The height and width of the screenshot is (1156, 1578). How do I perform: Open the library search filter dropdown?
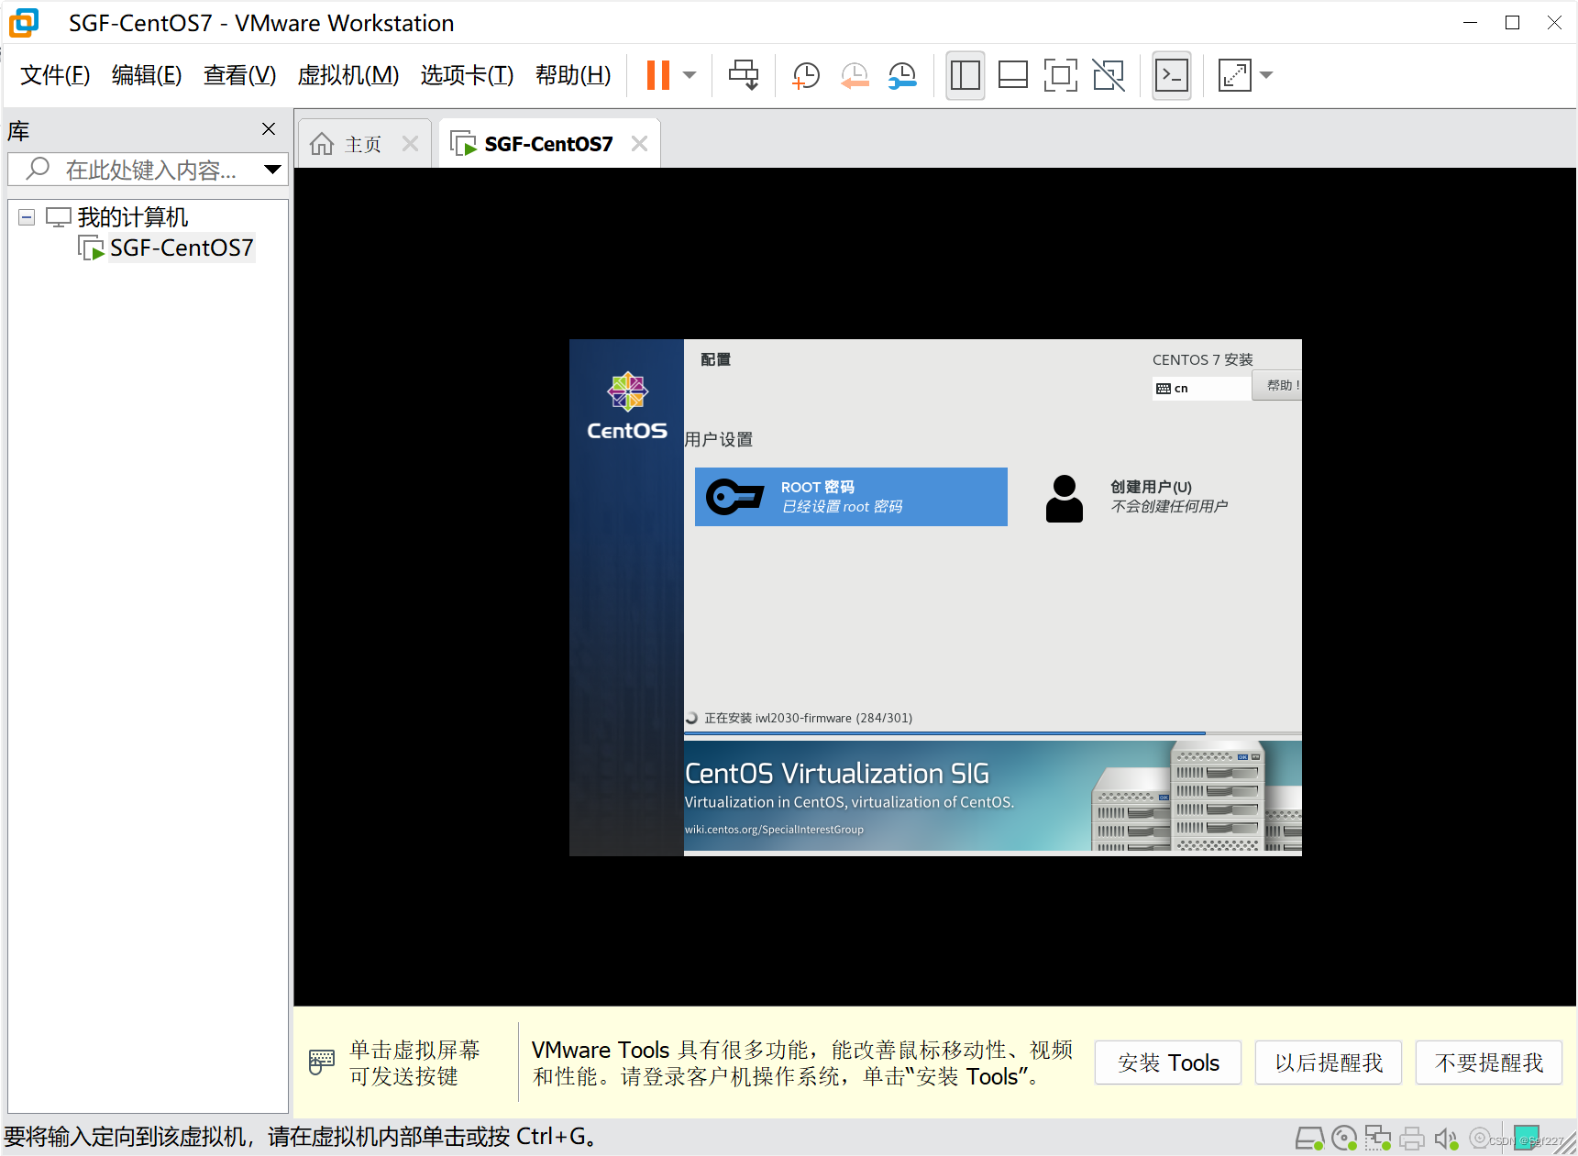point(272,170)
